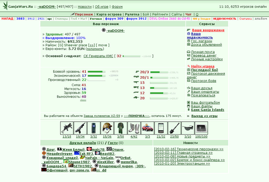Viewport: 269px width, 182px height.
Task: Open the mobile phone item labeled 3/32
Action: (x=93, y=128)
